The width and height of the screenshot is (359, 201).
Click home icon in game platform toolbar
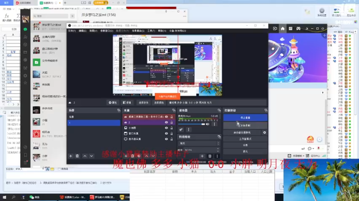(x=283, y=29)
